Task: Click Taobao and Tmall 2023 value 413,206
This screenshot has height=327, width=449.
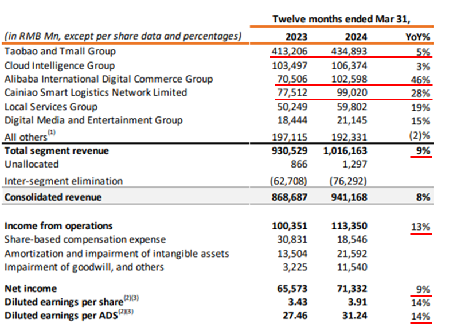Action: (290, 51)
